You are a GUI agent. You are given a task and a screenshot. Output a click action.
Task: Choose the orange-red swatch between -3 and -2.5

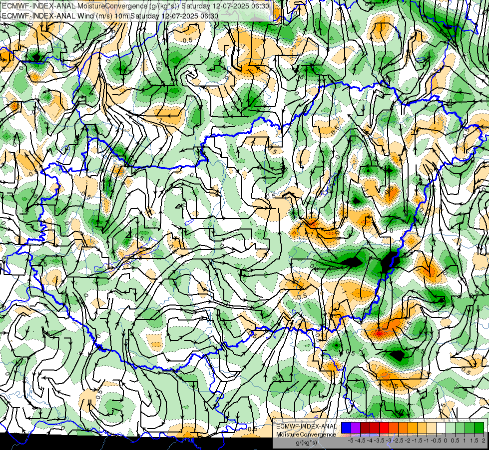point(394,427)
